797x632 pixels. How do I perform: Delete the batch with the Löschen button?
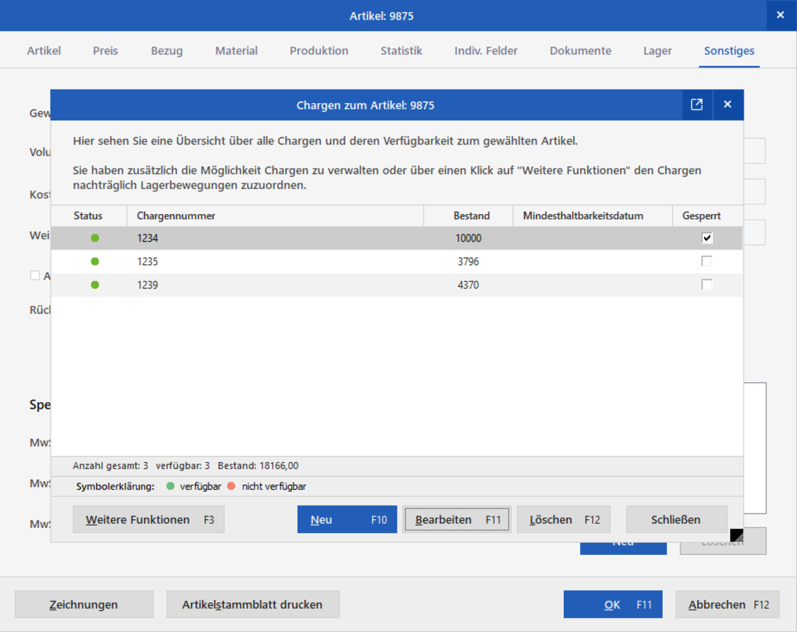click(564, 520)
